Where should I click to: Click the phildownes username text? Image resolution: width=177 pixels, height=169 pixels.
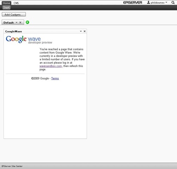pyautogui.click(x=157, y=3)
